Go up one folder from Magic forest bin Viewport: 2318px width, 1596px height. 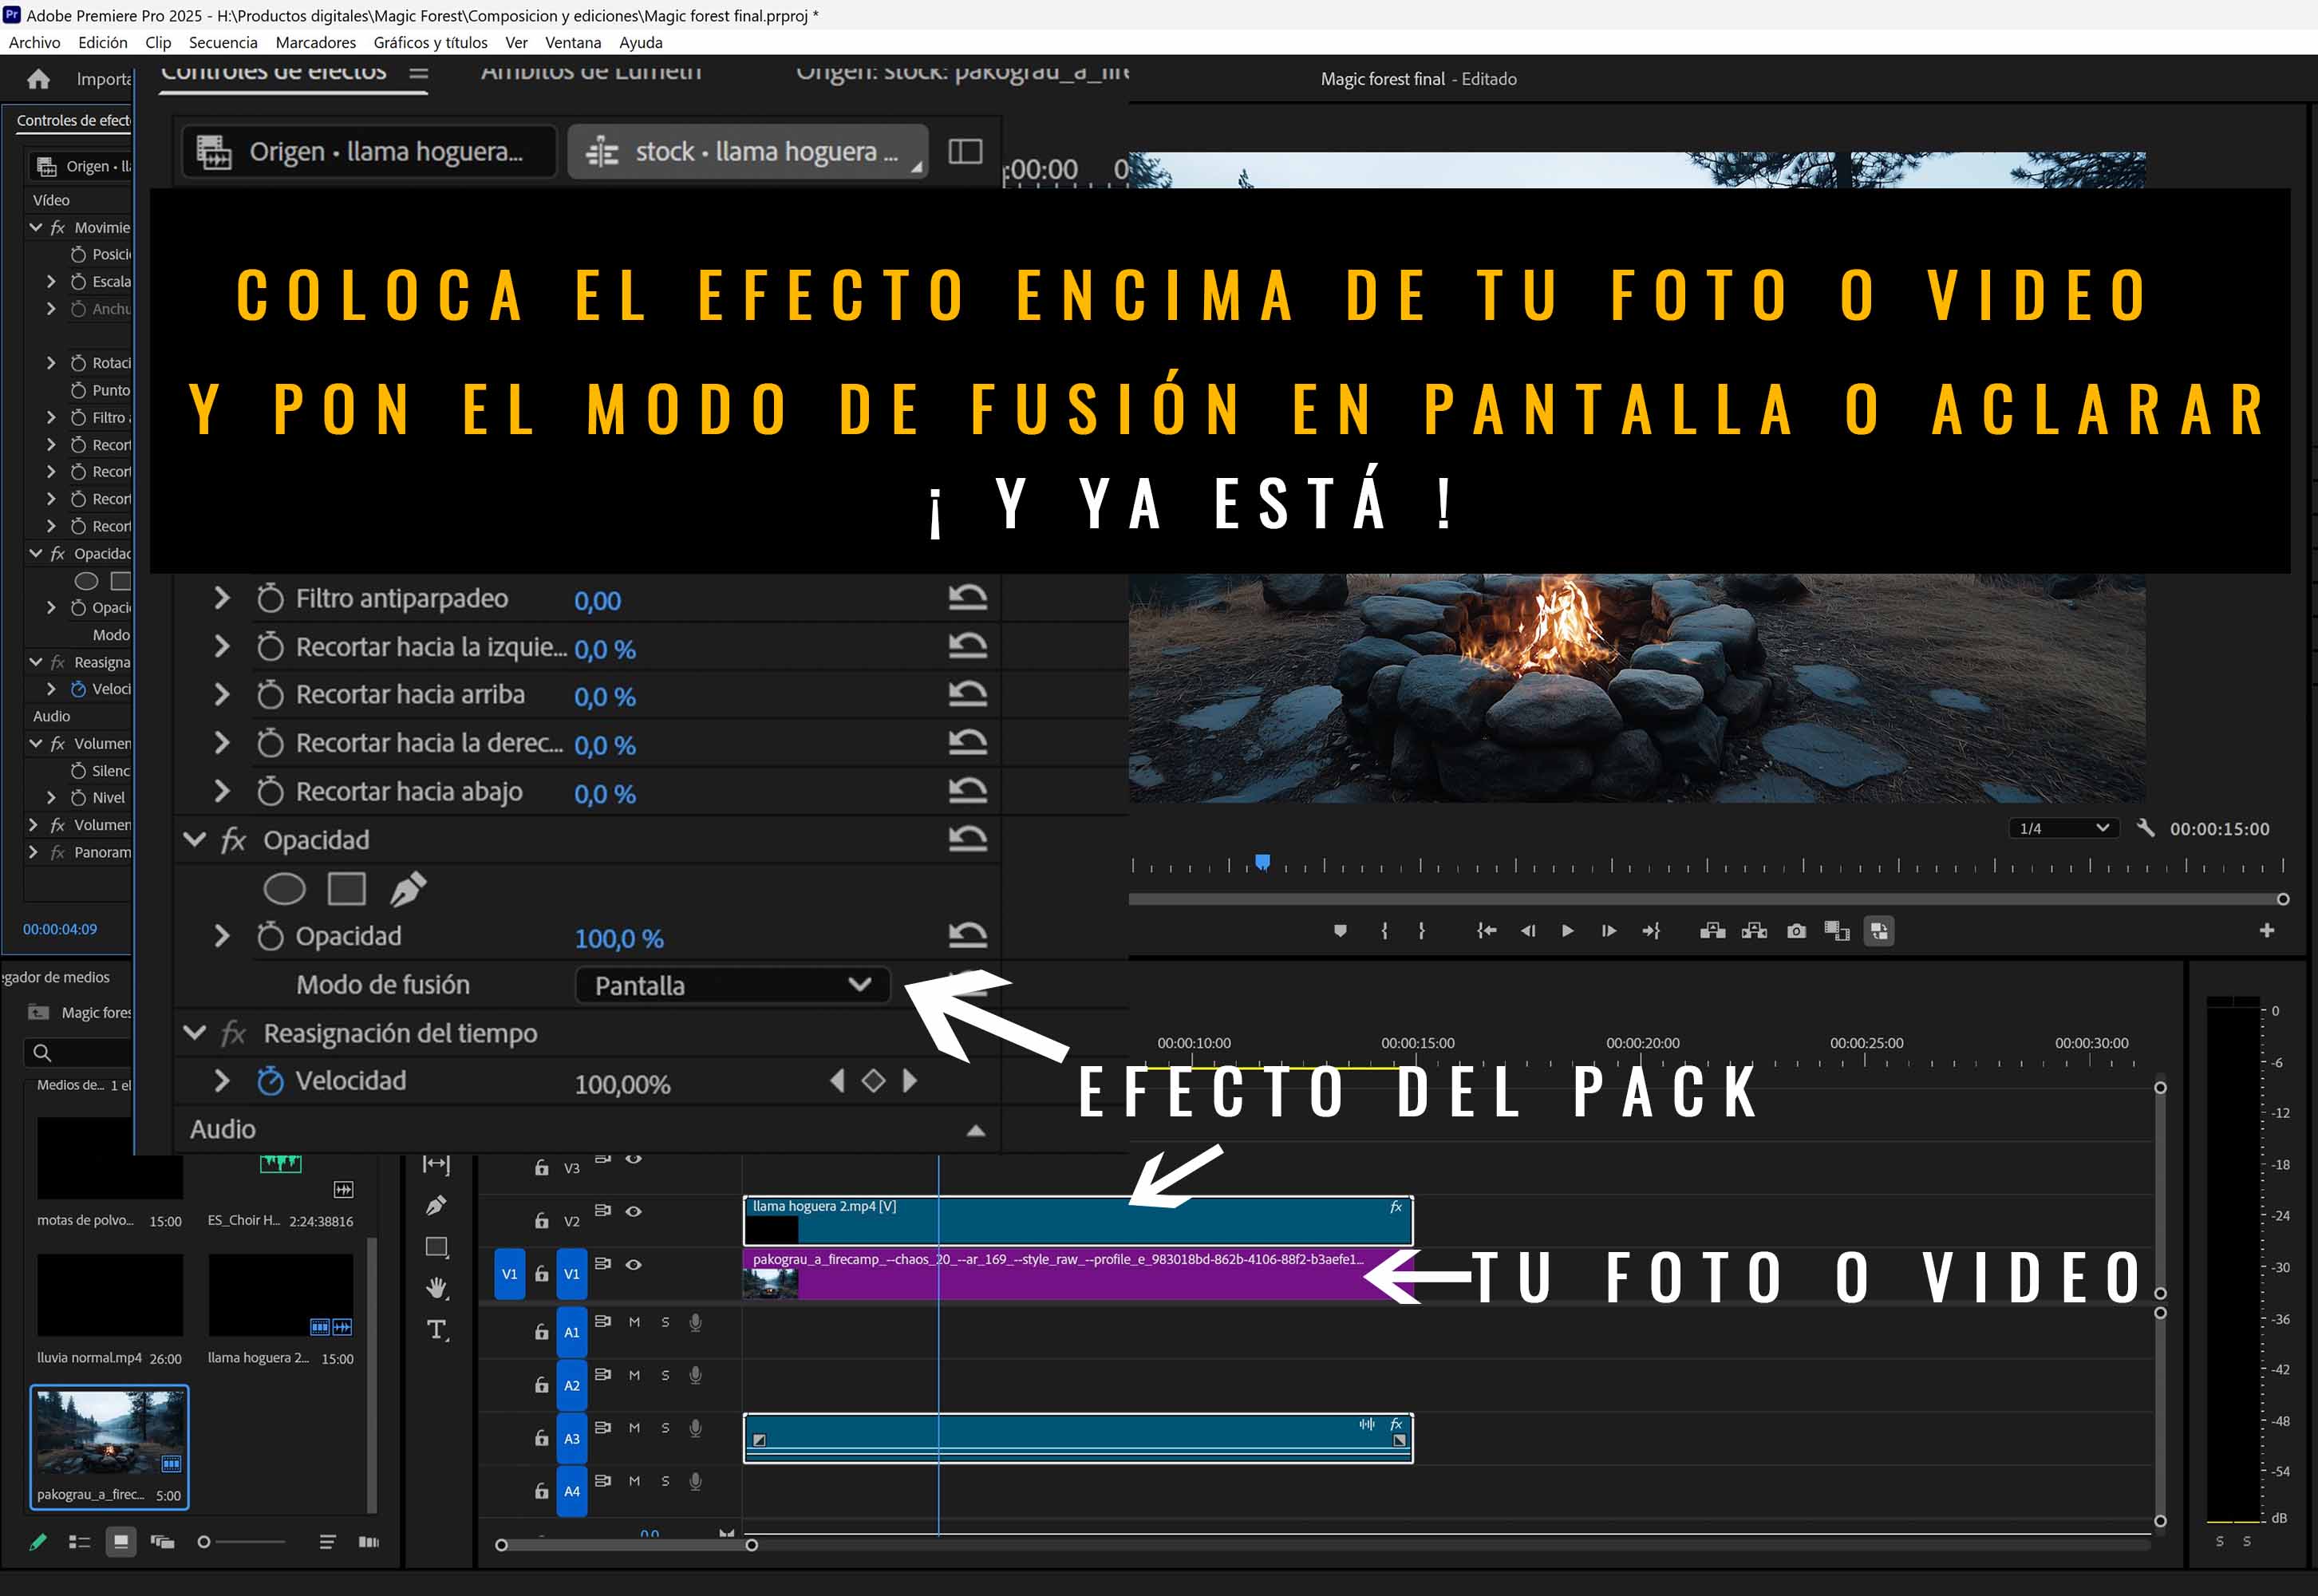[38, 1012]
